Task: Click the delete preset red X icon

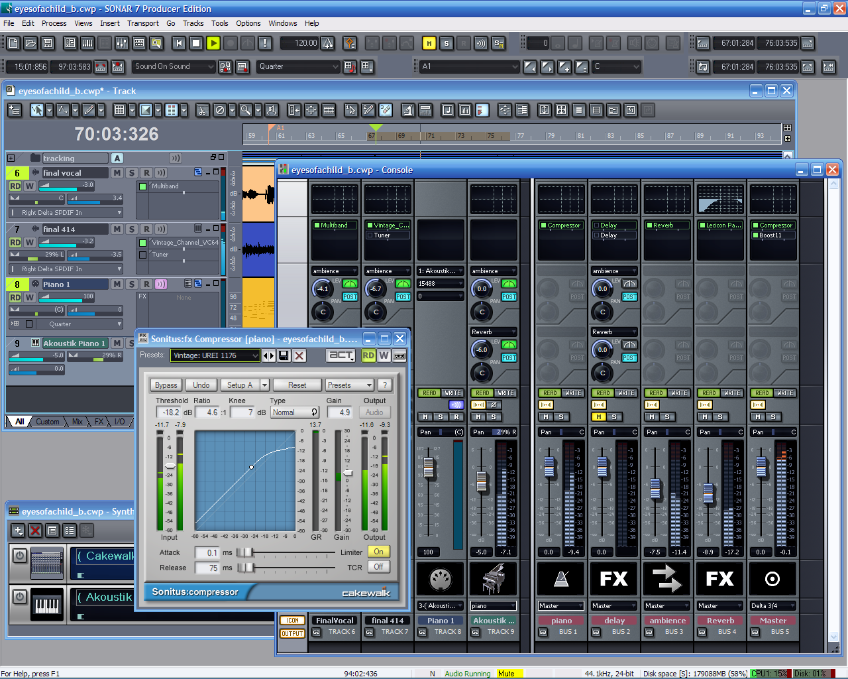Action: click(299, 356)
